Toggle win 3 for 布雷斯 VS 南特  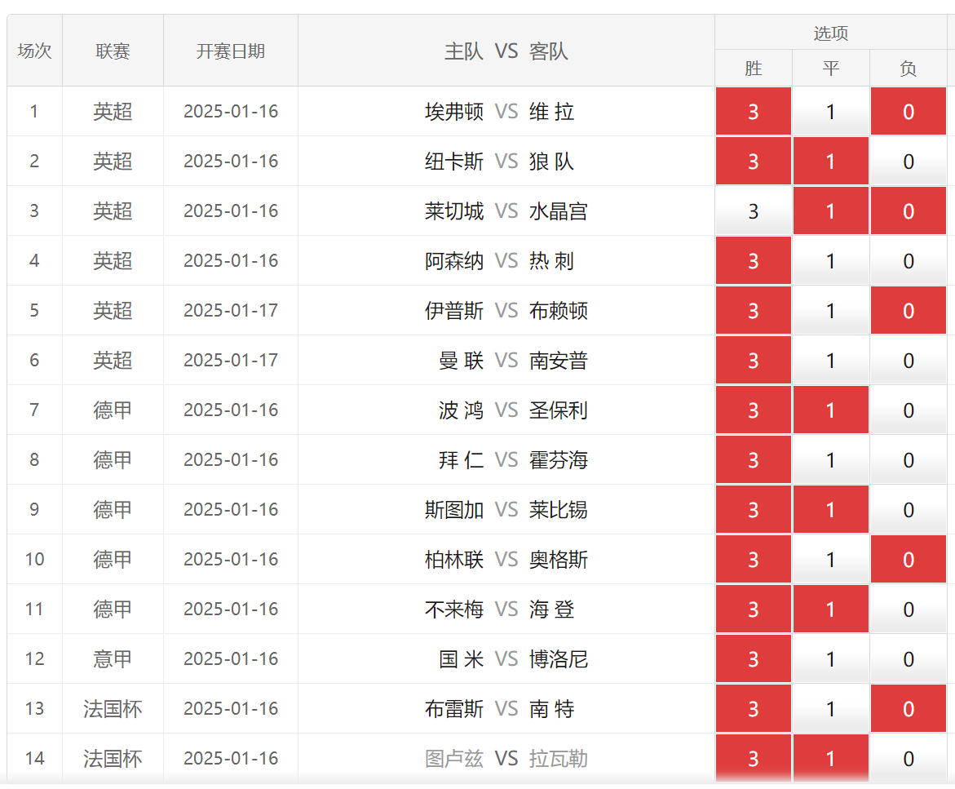click(x=754, y=708)
